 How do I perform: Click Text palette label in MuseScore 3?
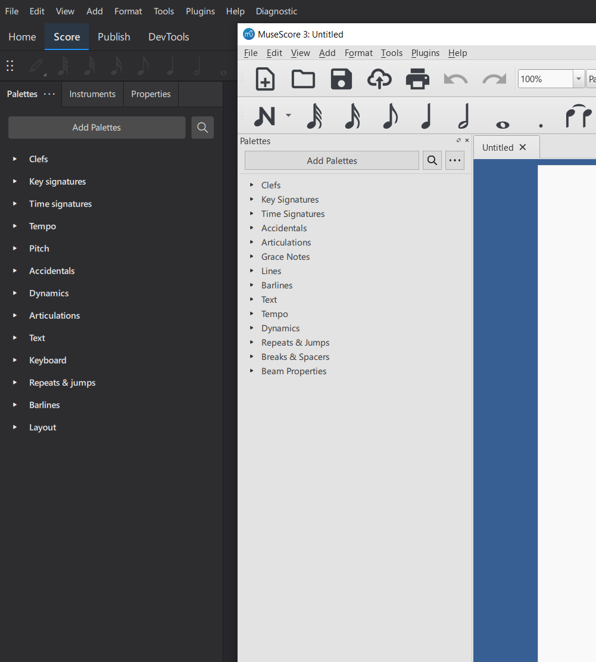[x=269, y=300]
